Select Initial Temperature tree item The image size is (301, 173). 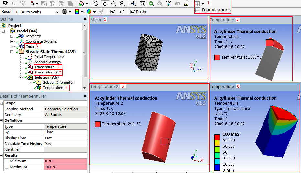49,57
